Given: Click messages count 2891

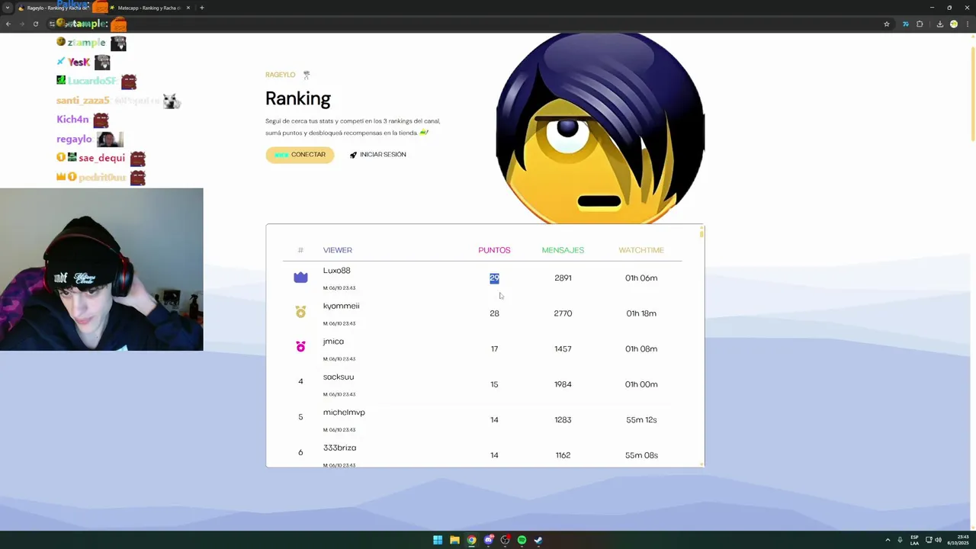Looking at the screenshot, I should pos(563,278).
